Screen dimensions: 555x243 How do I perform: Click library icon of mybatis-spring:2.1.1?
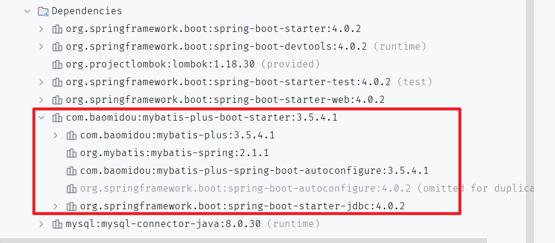click(71, 153)
